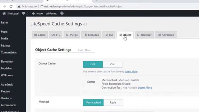Set Object Cache to OFF
Screen dimensions: 199x112
(x=93, y=64)
